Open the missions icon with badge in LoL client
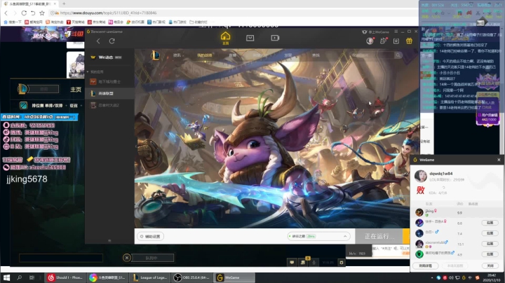The image size is (505, 283). point(303,262)
